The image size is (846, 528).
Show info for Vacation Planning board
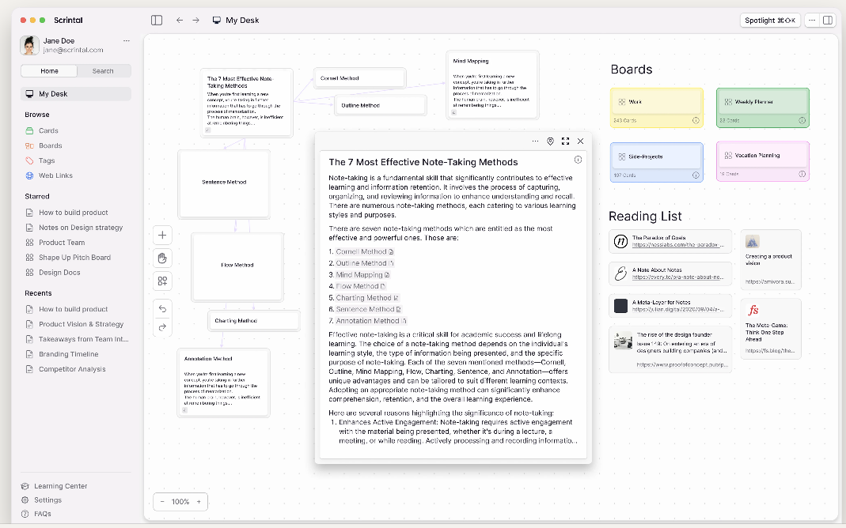click(x=802, y=174)
